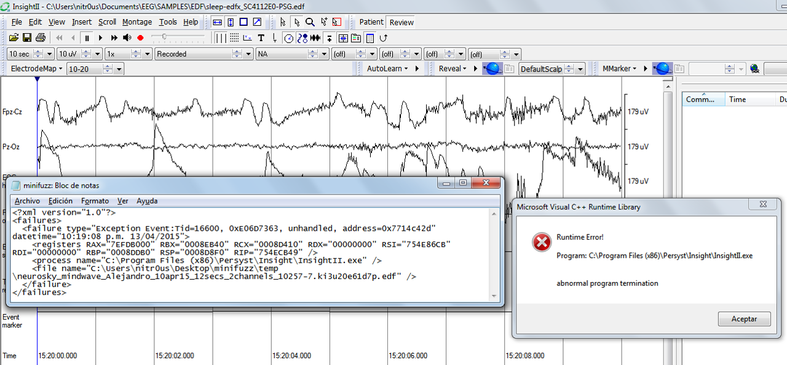Screen dimensions: 787x365
Task: Expand the ElectrodeMap menu arrow
Action: pyautogui.click(x=61, y=69)
